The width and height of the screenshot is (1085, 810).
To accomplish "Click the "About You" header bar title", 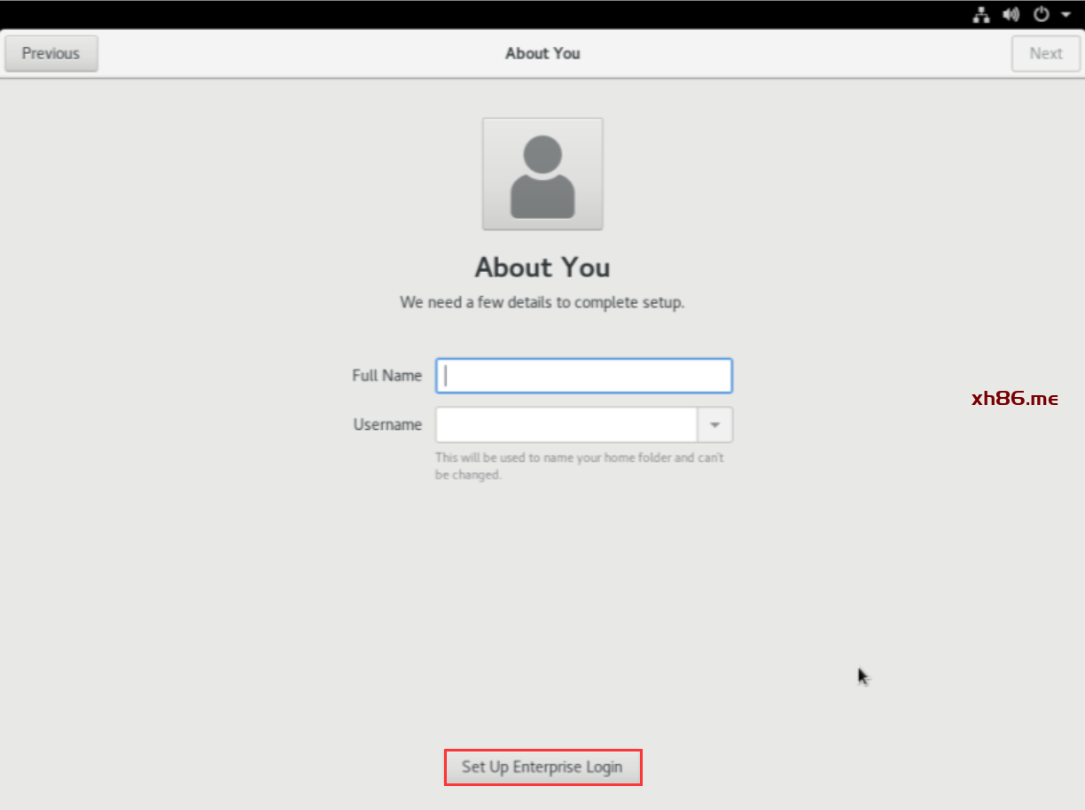I will tap(542, 53).
